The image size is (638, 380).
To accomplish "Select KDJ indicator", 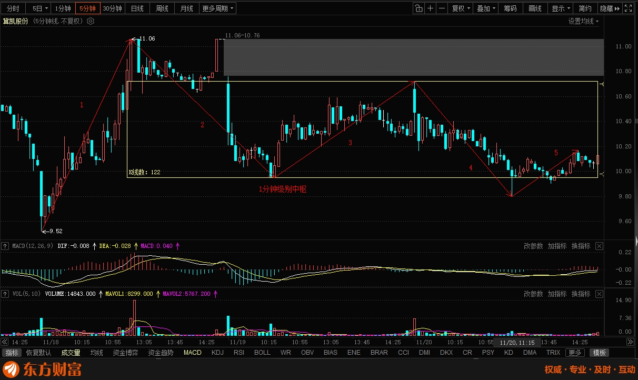I will click(x=217, y=353).
